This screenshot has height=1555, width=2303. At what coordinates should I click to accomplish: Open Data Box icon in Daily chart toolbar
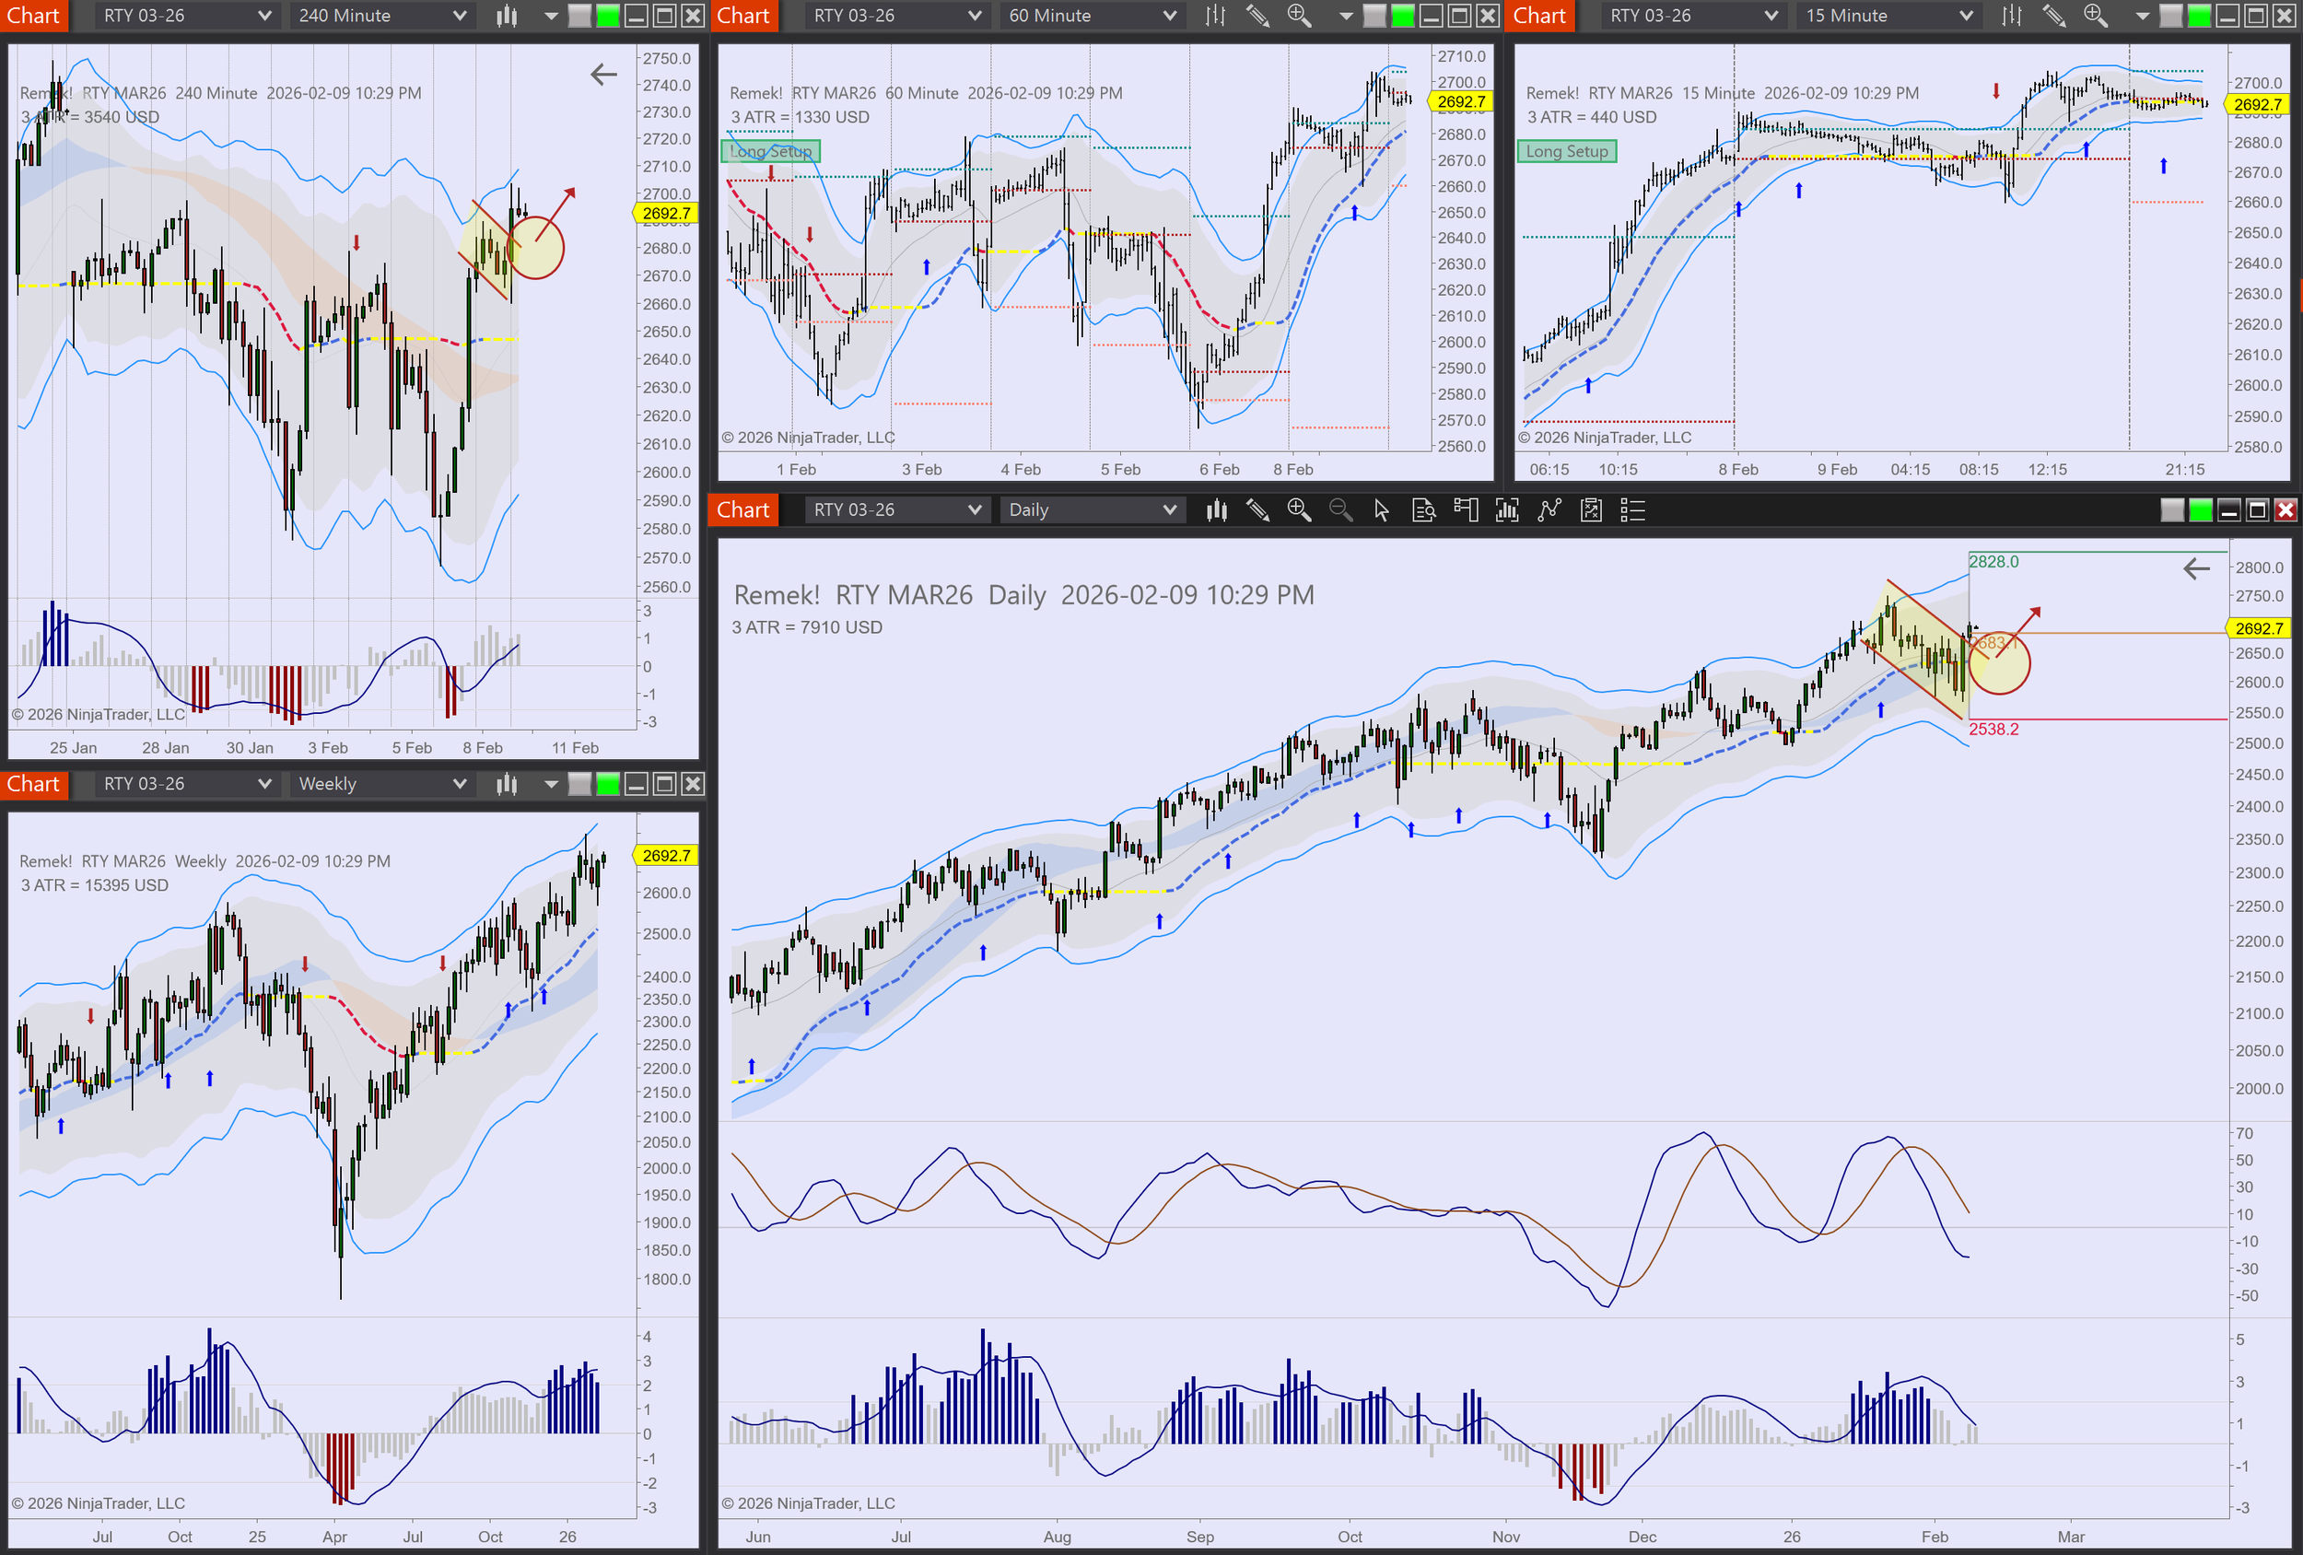point(1423,510)
